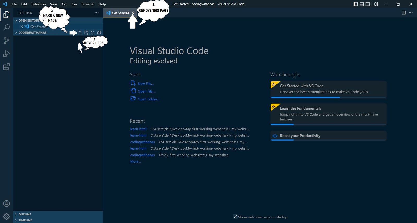Open the Help menu
This screenshot has width=417, height=223.
[102, 4]
